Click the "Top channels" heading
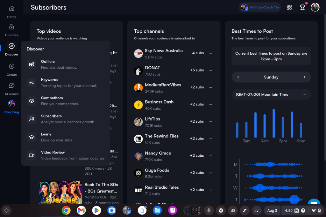This screenshot has height=217, width=326. click(x=149, y=31)
